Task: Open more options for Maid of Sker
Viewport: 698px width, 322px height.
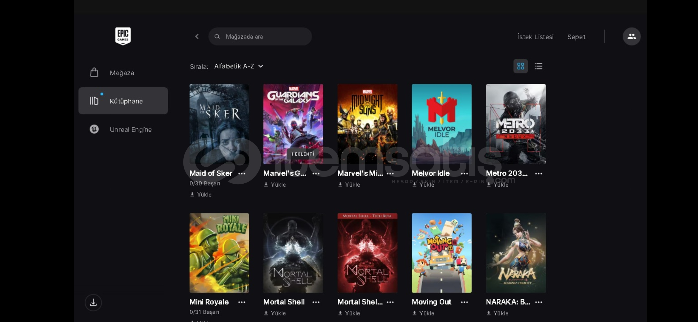Action: point(242,174)
